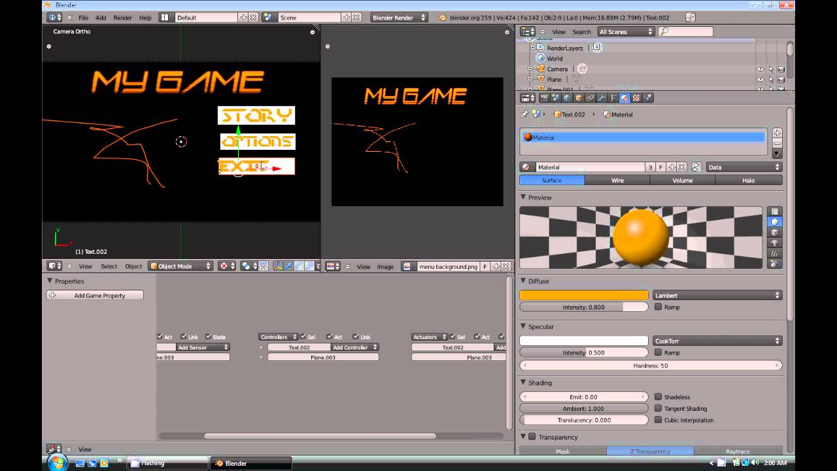The image size is (837, 471).
Task: Open the Physics properties tab icon
Action: pos(647,98)
